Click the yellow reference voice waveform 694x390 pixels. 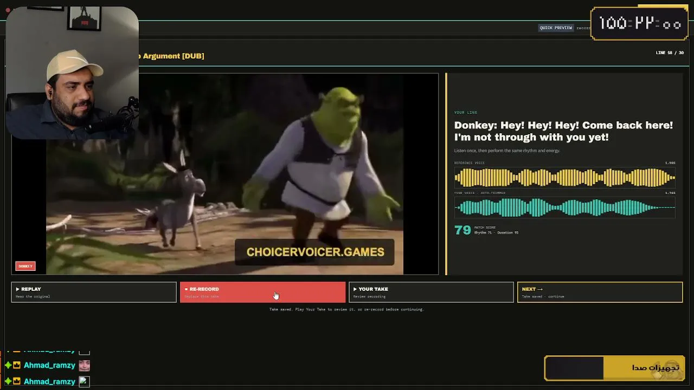[564, 177]
